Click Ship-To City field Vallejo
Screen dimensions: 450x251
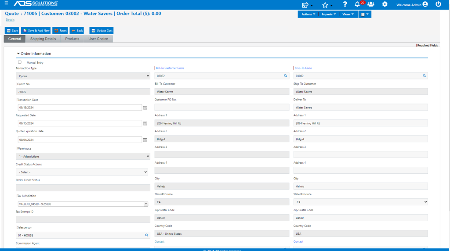360,186
